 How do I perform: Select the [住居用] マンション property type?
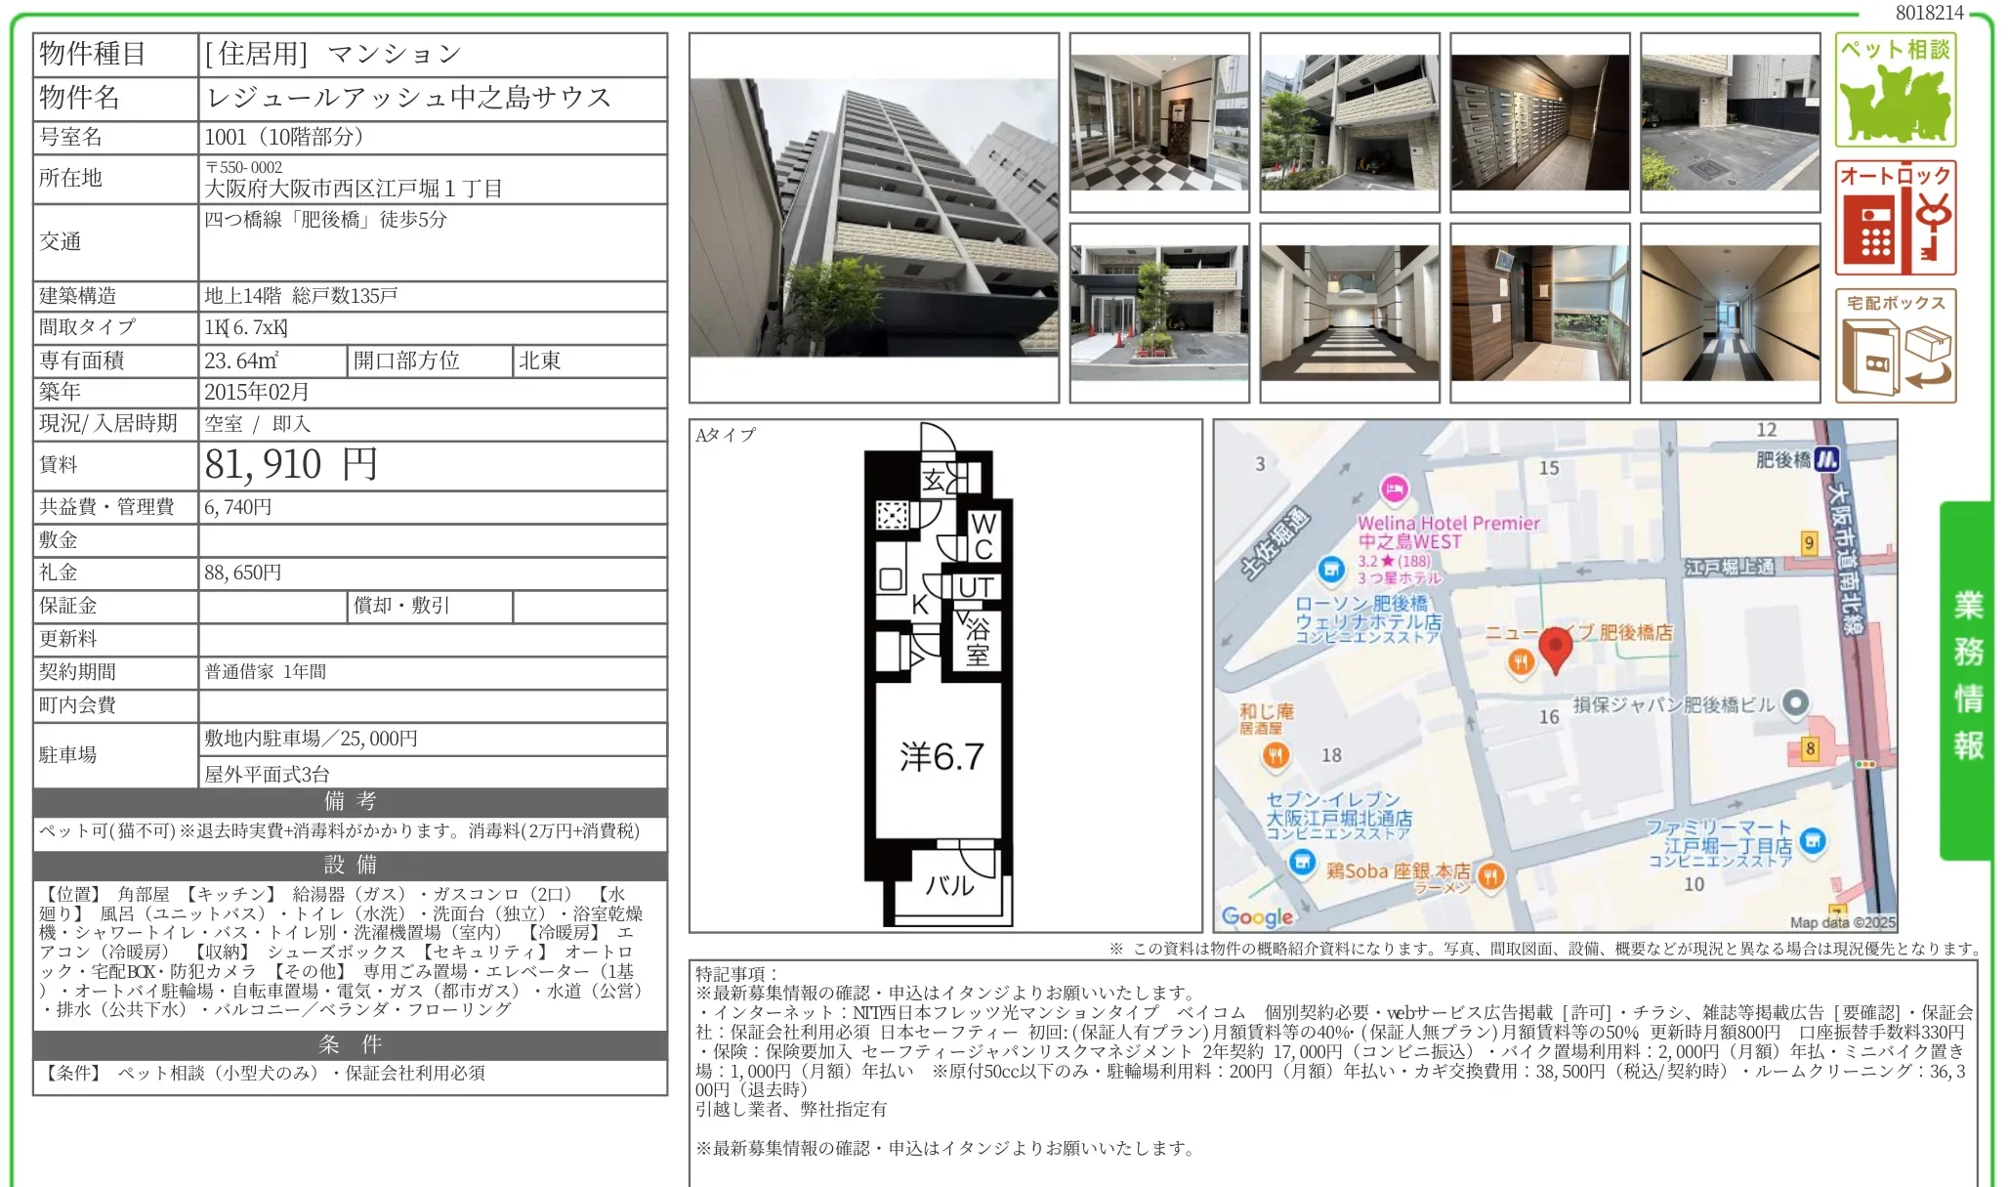pyautogui.click(x=333, y=55)
